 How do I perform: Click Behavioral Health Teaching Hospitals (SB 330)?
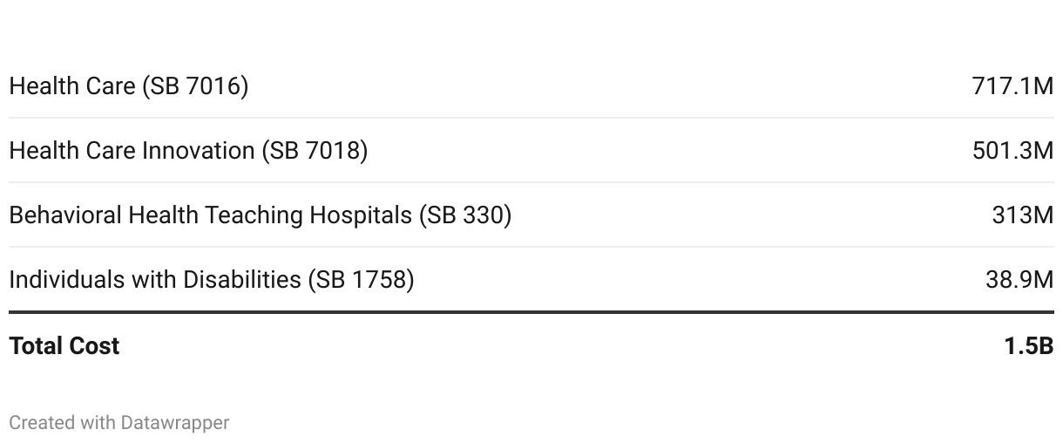pos(260,215)
